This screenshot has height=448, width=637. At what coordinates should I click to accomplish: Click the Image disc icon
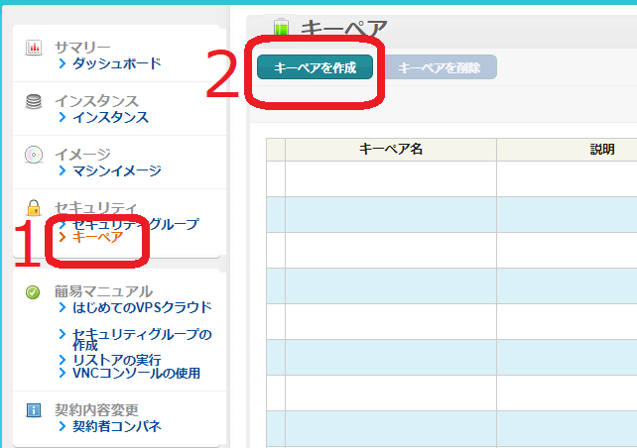point(34,155)
